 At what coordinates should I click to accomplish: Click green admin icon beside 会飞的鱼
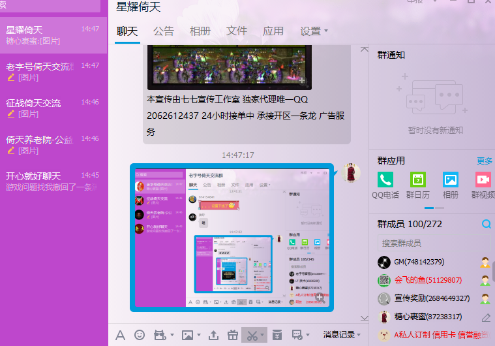pyautogui.click(x=485, y=281)
